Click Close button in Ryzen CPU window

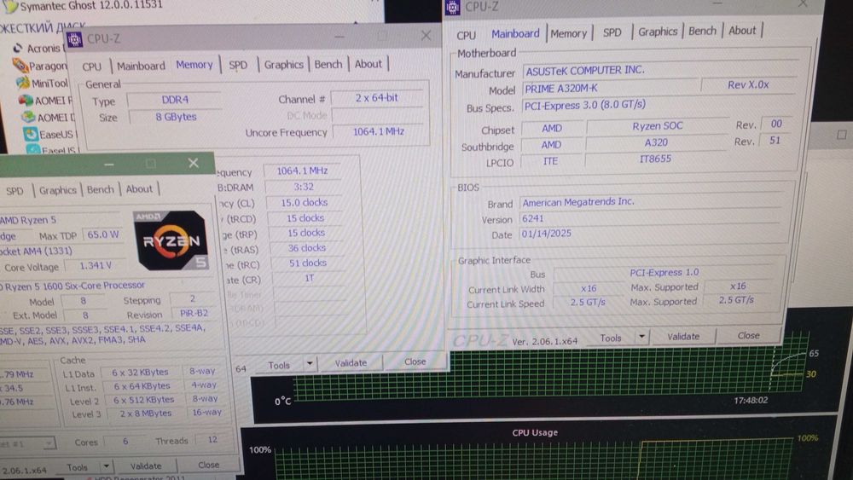[x=209, y=465]
